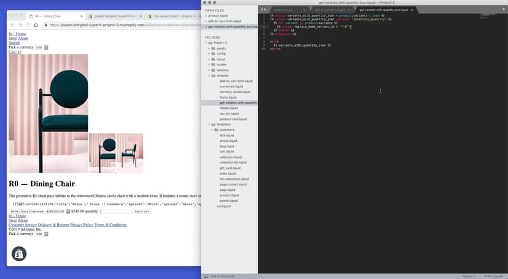The image size is (508, 279).
Task: Click the sidebar toggle icon in status bar
Action: click(206, 276)
